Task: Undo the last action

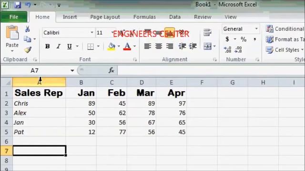Action: (28, 5)
